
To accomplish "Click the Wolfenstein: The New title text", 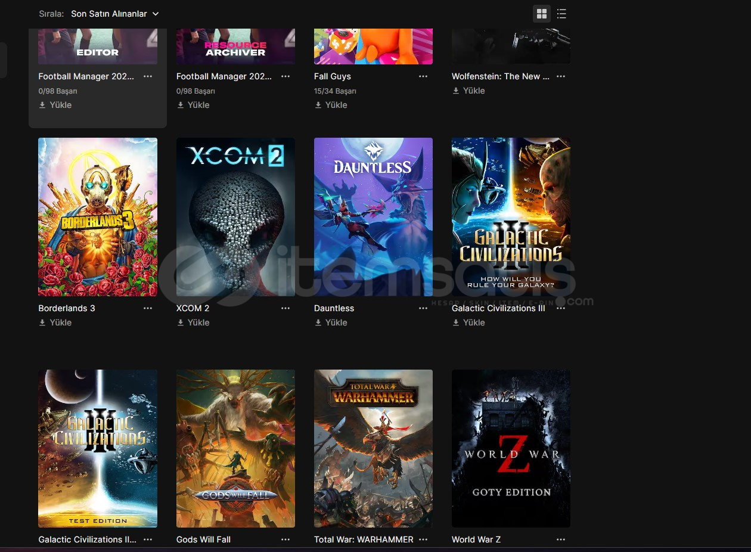I will (501, 76).
